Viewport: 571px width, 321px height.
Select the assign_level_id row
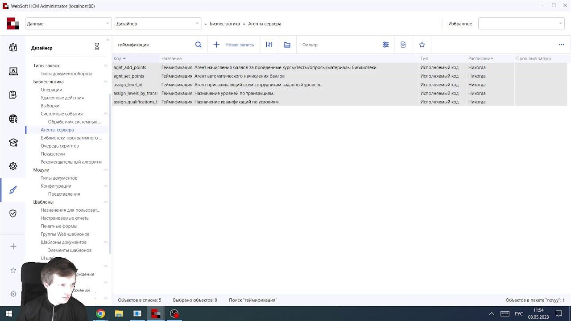pos(339,85)
